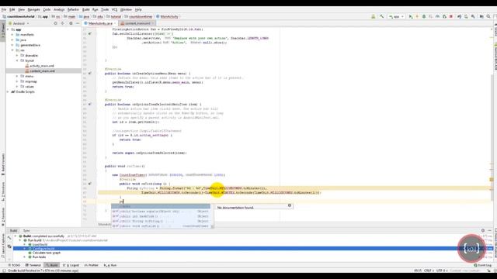The image size is (497, 279).
Task: Hide the Project panel with minus icon
Action: point(78,23)
